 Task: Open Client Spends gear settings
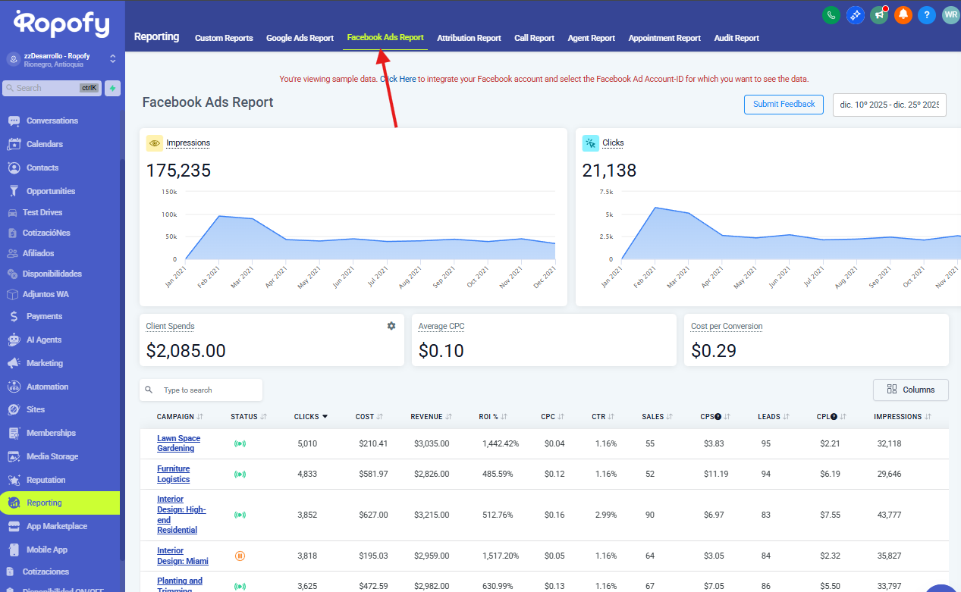pyautogui.click(x=391, y=326)
